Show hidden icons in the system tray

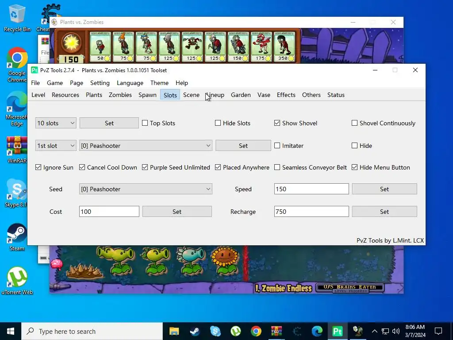tap(374, 331)
